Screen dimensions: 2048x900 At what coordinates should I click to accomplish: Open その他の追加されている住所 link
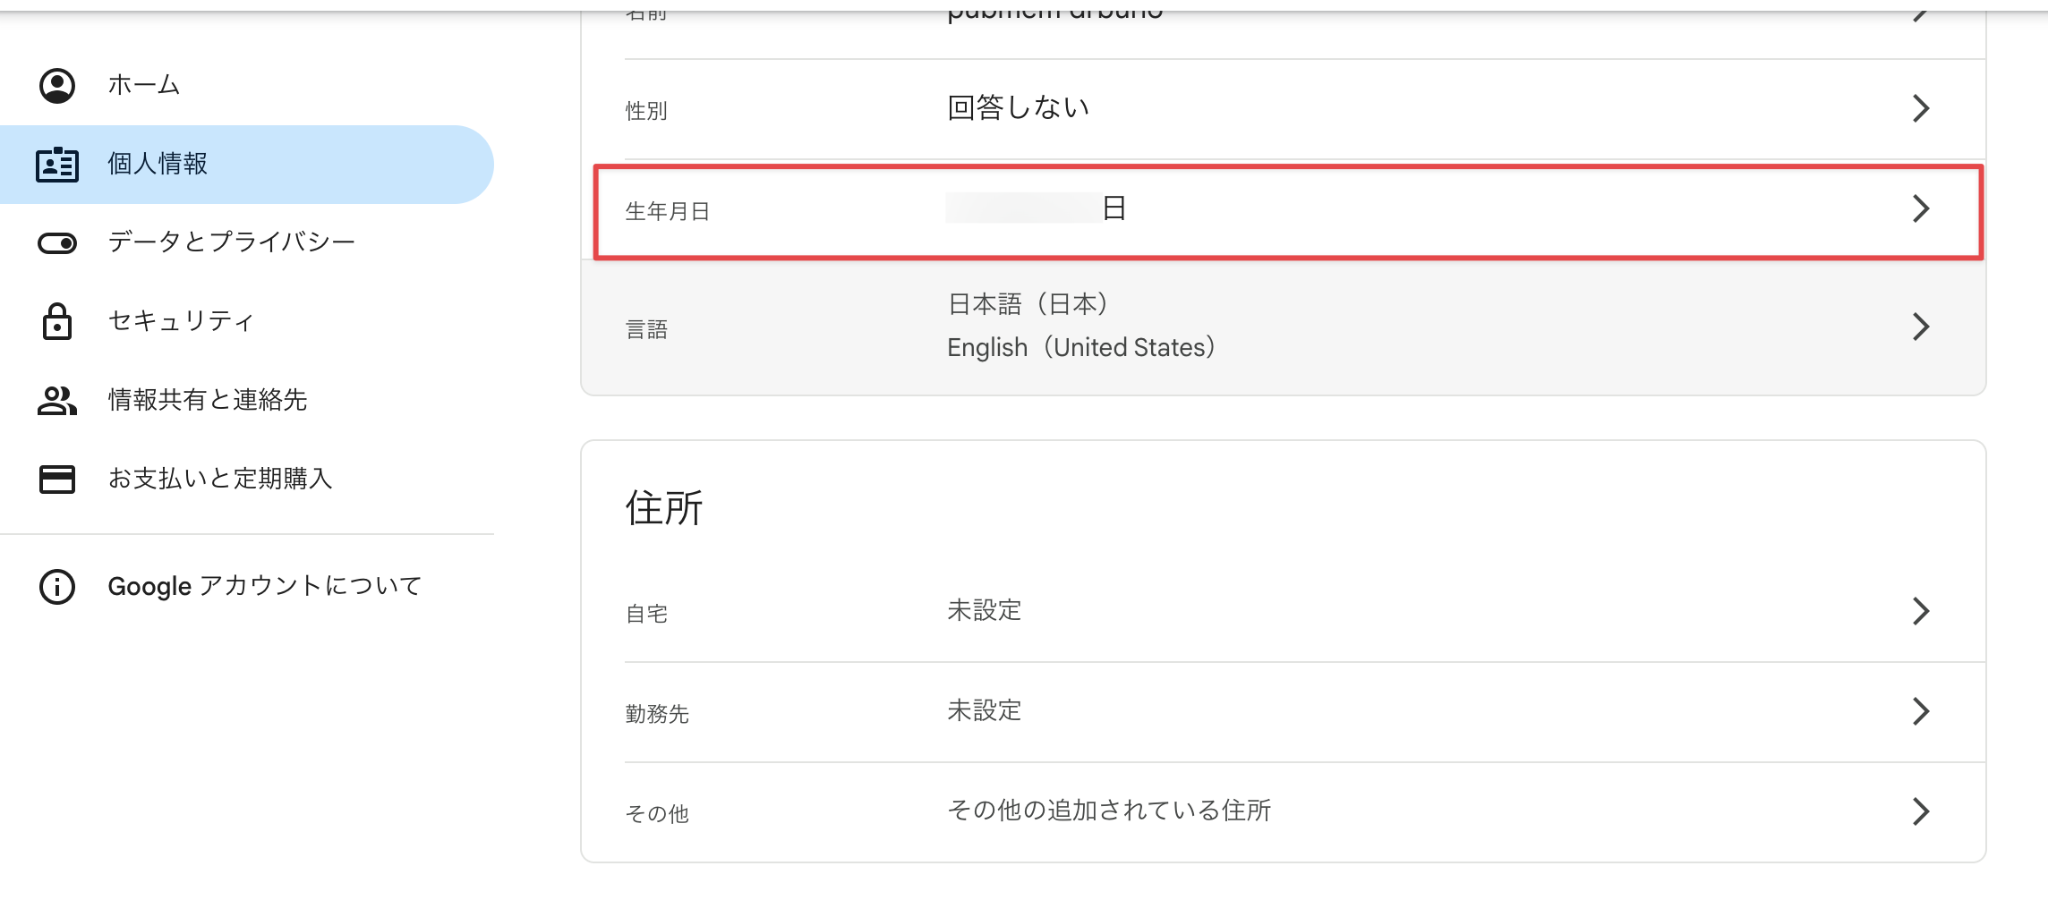1109,811
